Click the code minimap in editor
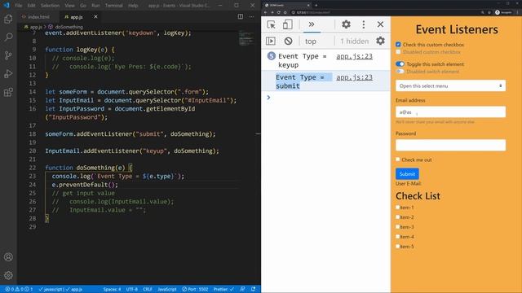This screenshot has width=522, height=293. coord(246,37)
